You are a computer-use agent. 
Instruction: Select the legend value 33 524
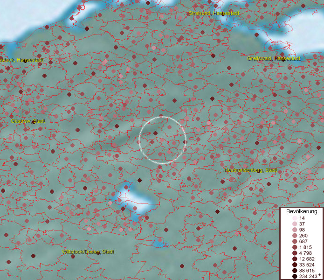307,265
